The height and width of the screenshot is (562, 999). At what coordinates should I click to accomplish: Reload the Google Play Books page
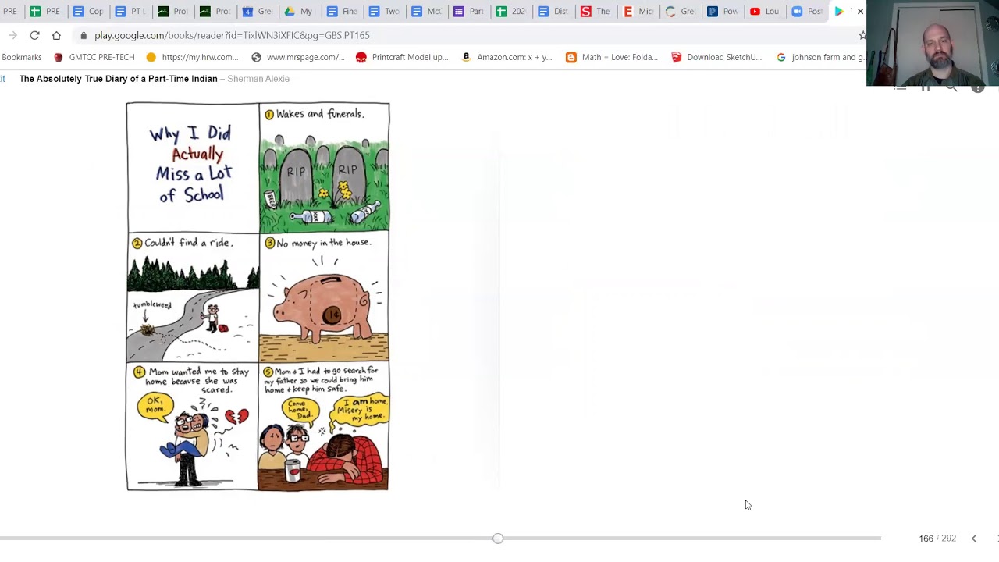(34, 35)
